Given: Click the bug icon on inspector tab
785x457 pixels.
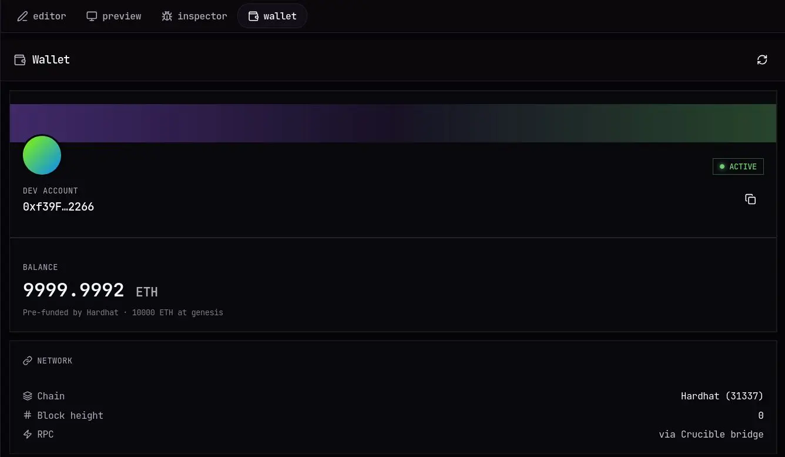Looking at the screenshot, I should tap(167, 16).
